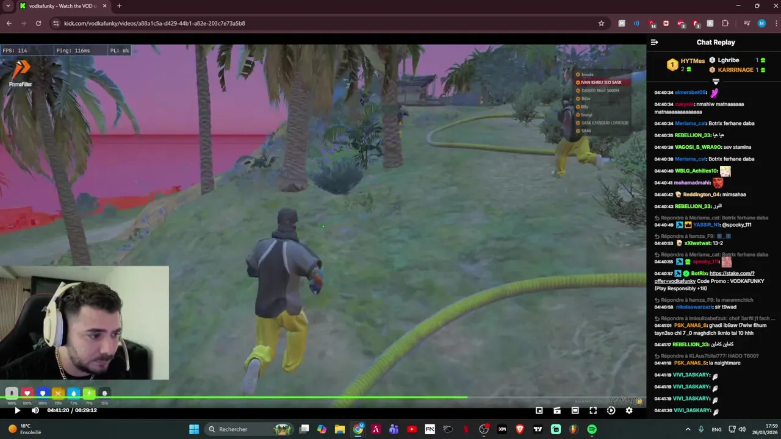Viewport: 781px width, 439px height.
Task: Select third-place gifter KARRRNAGE
Action: tap(736, 70)
